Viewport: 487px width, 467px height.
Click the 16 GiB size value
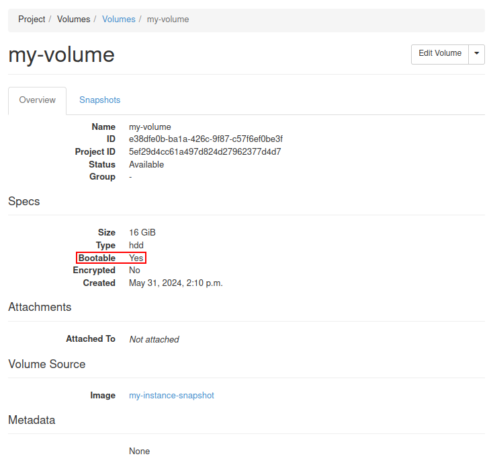pyautogui.click(x=142, y=233)
